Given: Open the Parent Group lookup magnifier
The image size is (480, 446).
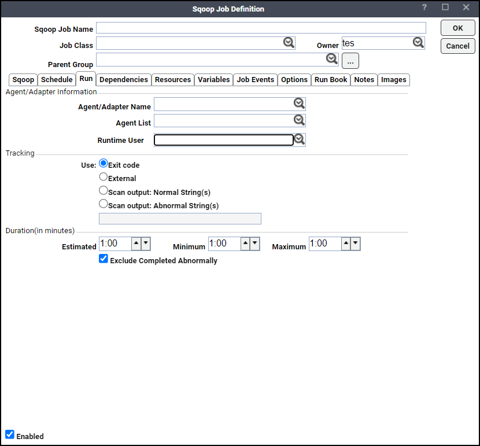Looking at the screenshot, I should point(332,58).
